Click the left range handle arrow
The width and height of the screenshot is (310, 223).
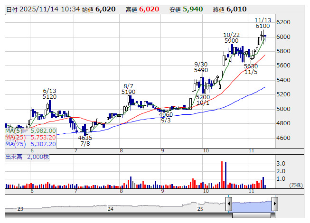coord(229,204)
